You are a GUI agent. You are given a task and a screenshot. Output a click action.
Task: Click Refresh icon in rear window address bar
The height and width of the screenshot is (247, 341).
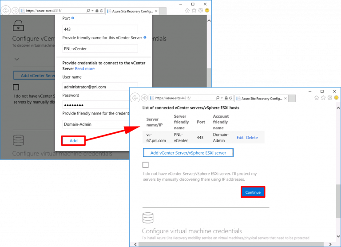pos(101,11)
